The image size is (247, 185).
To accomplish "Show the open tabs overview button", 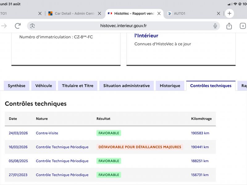I will tap(243, 26).
